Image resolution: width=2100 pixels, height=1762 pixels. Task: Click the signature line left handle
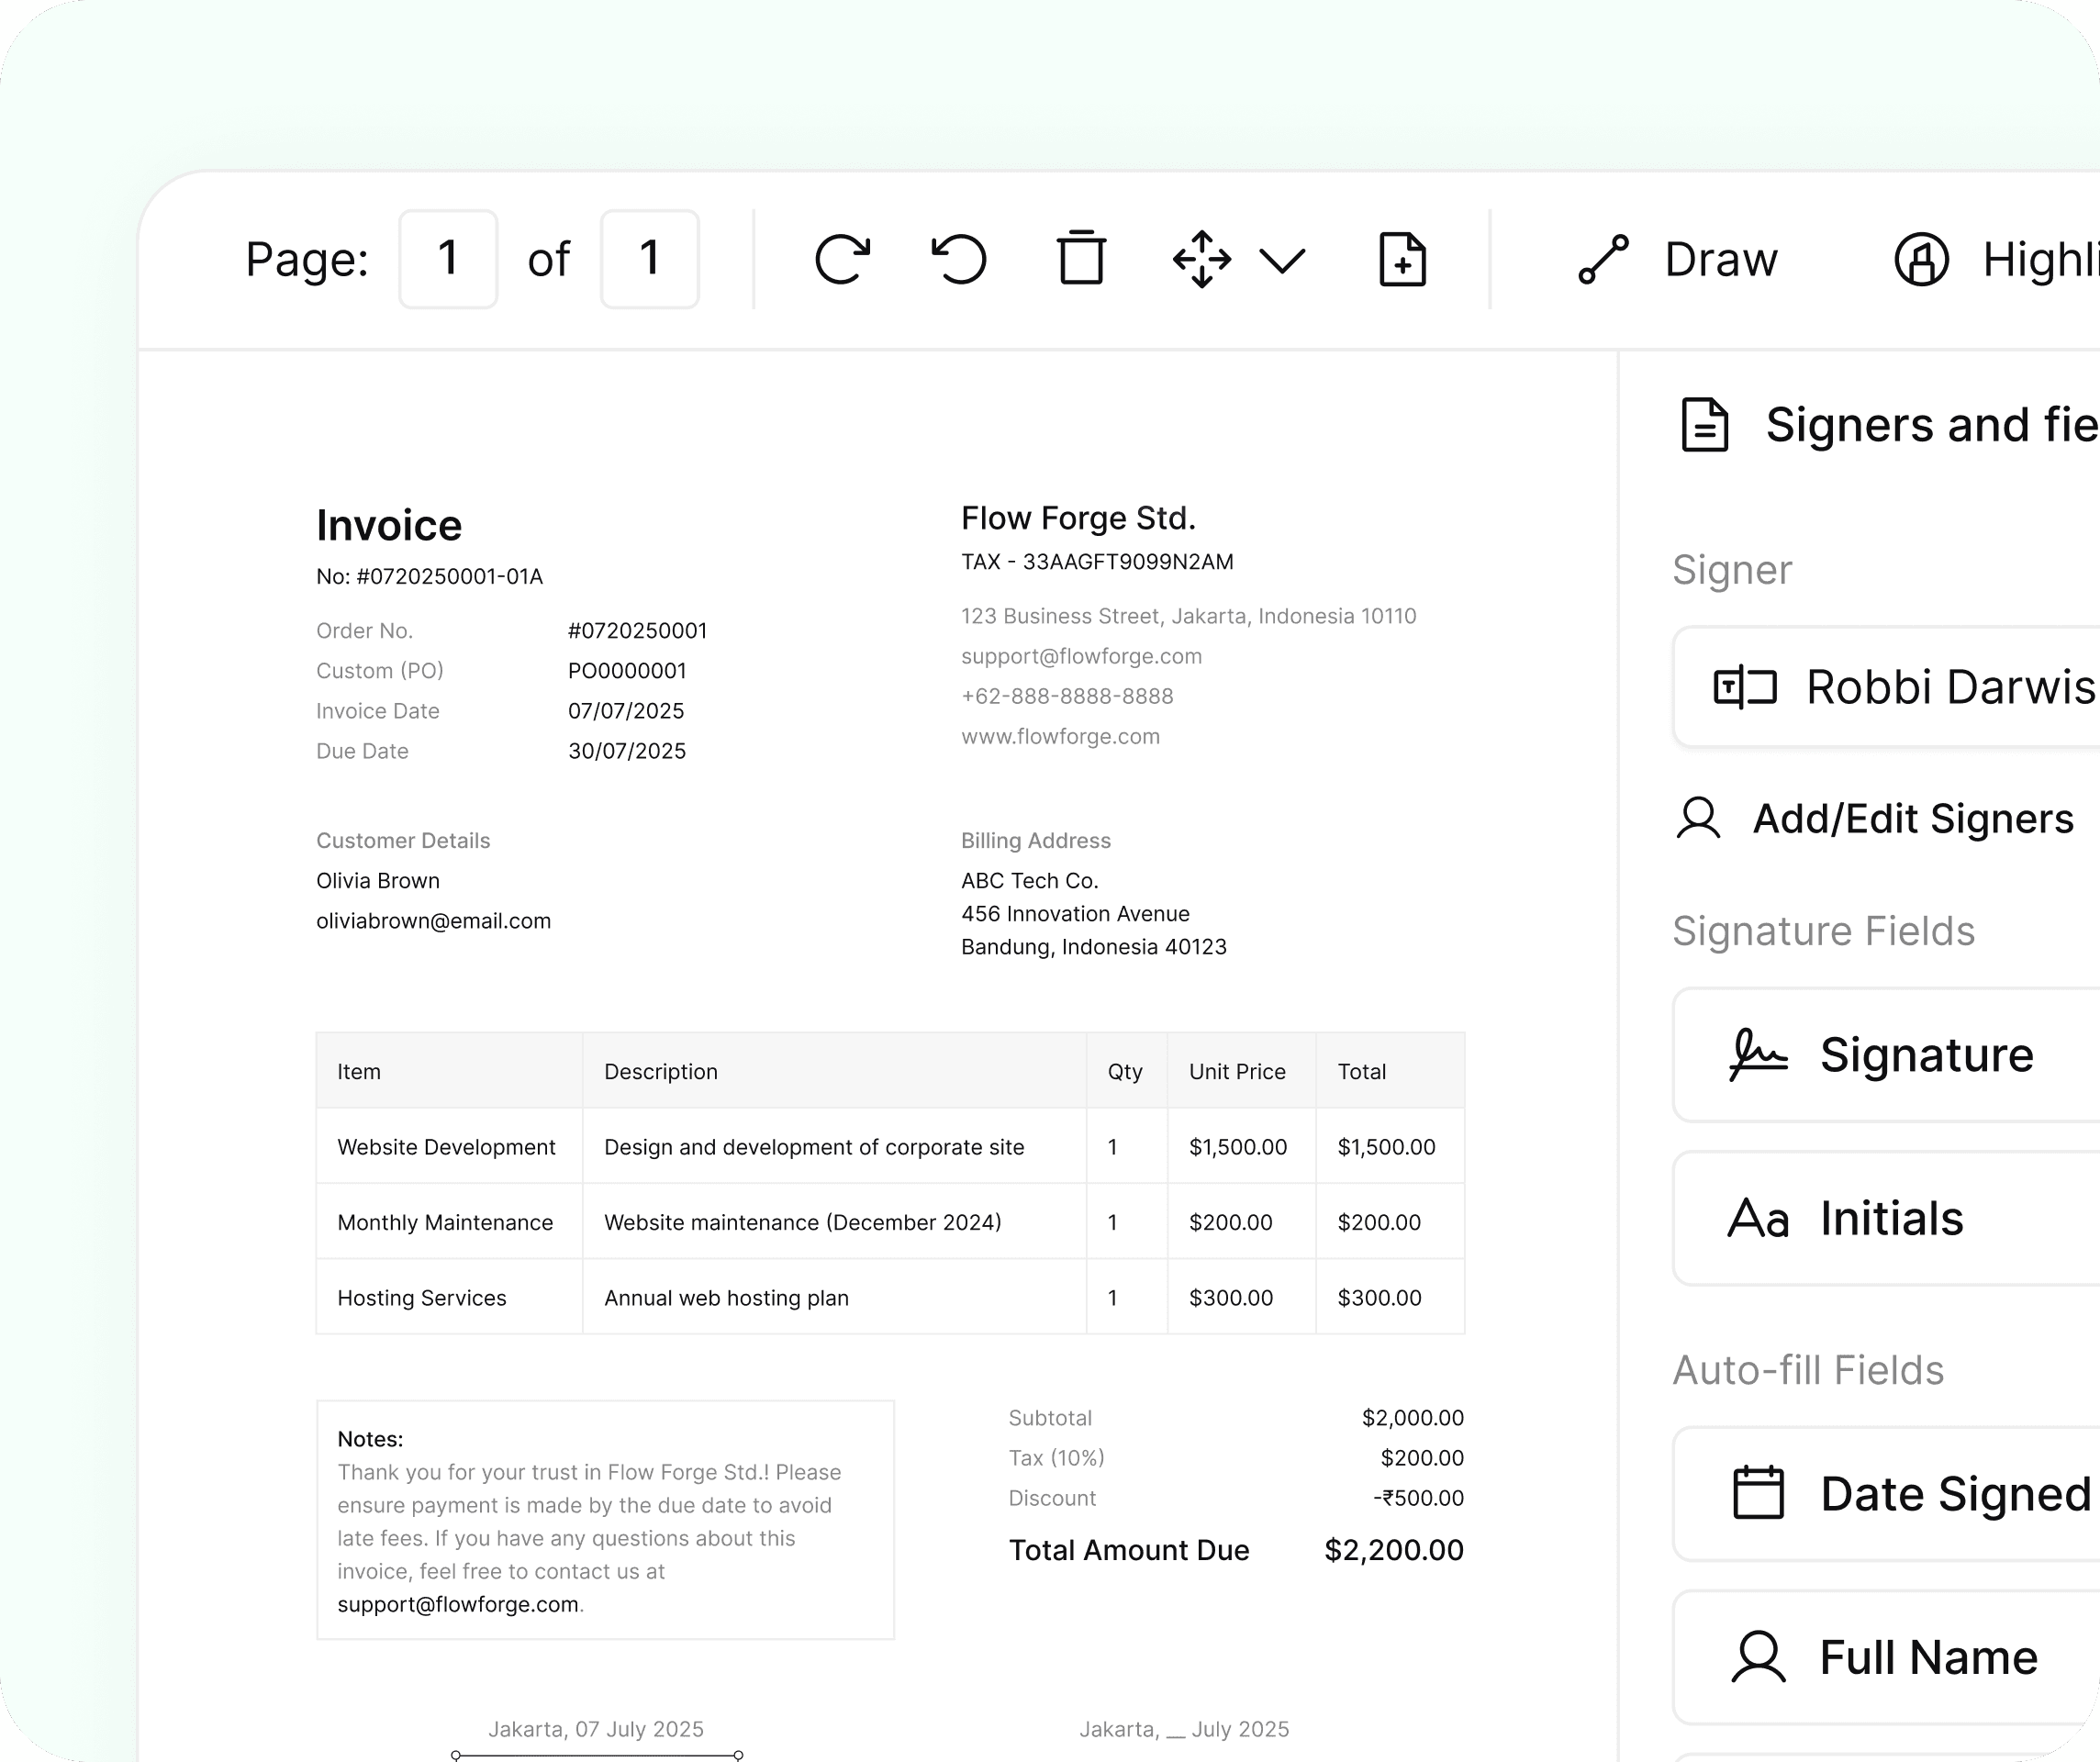point(456,1755)
